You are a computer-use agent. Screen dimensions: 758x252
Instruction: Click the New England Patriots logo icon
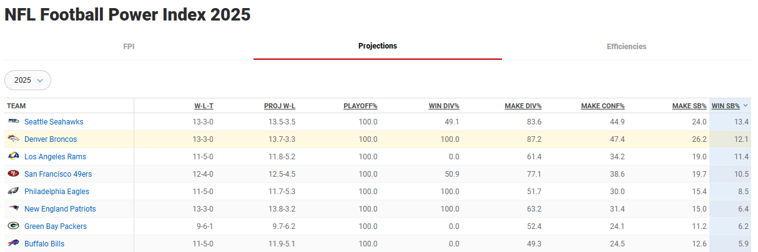click(13, 209)
